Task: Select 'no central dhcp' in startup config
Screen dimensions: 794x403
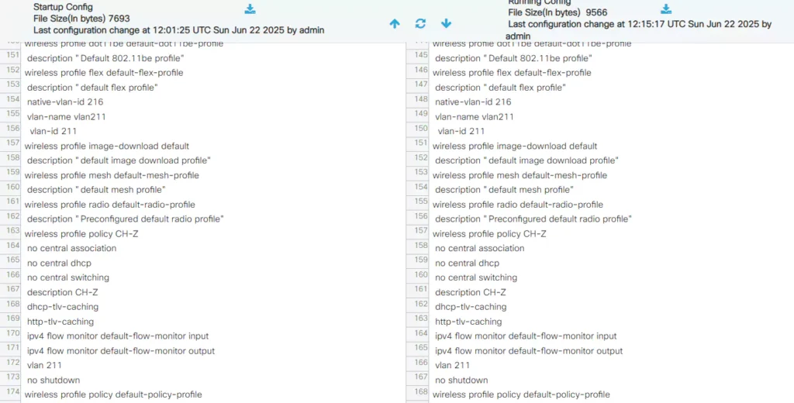Action: [59, 263]
